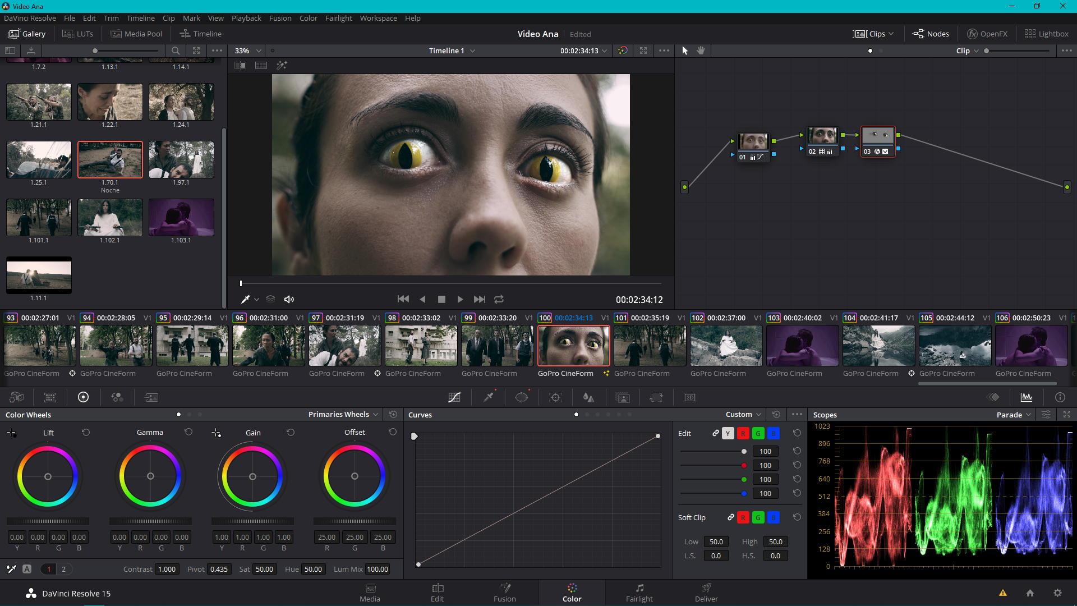Open the LUTs panel
Viewport: 1077px width, 606px height.
pyautogui.click(x=77, y=34)
